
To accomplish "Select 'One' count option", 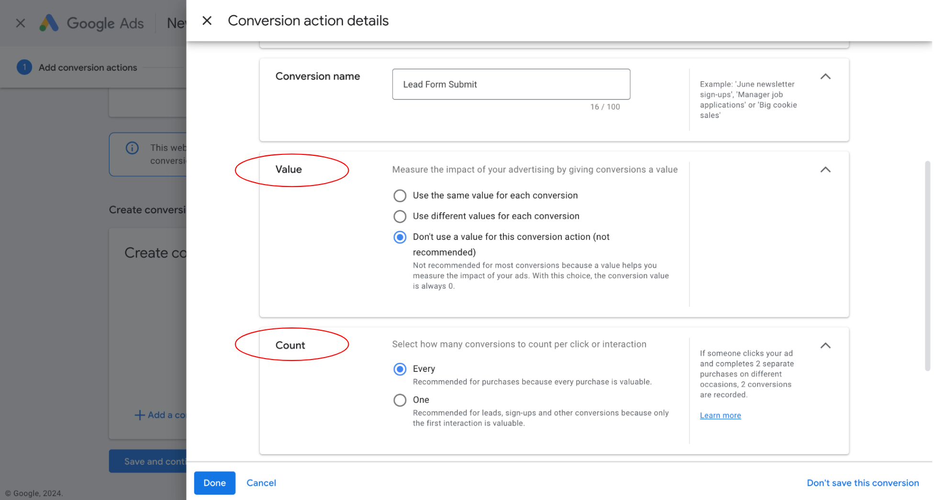I will click(x=400, y=400).
